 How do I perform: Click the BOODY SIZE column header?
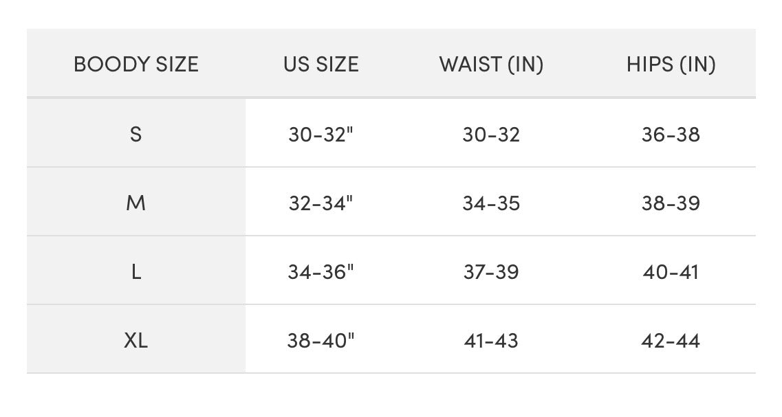tap(136, 65)
